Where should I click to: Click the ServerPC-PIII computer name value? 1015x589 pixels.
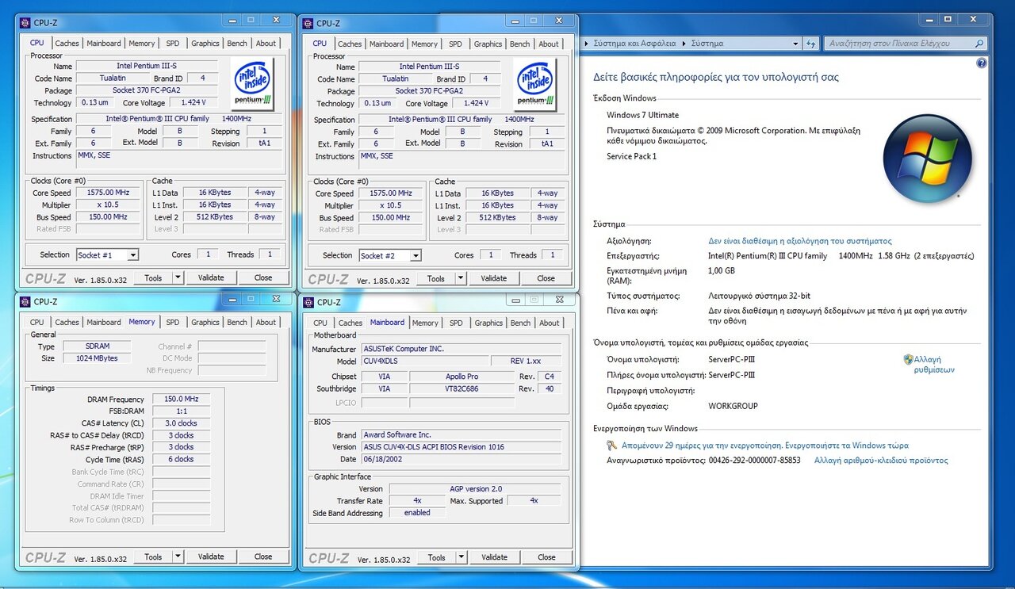[731, 359]
